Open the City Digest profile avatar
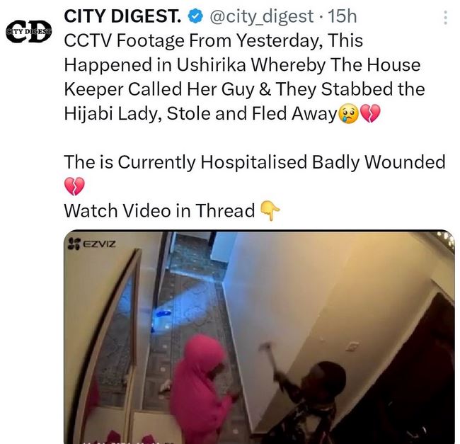The image size is (460, 444). coord(29,31)
